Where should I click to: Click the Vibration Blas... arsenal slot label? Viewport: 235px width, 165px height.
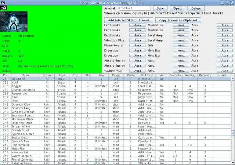[115, 41]
